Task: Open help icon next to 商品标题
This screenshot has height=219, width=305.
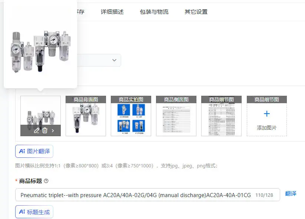Action: [46, 181]
